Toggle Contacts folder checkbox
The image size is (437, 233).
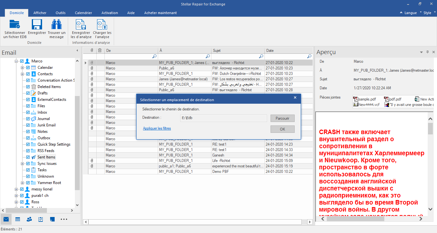pyautogui.click(x=28, y=74)
